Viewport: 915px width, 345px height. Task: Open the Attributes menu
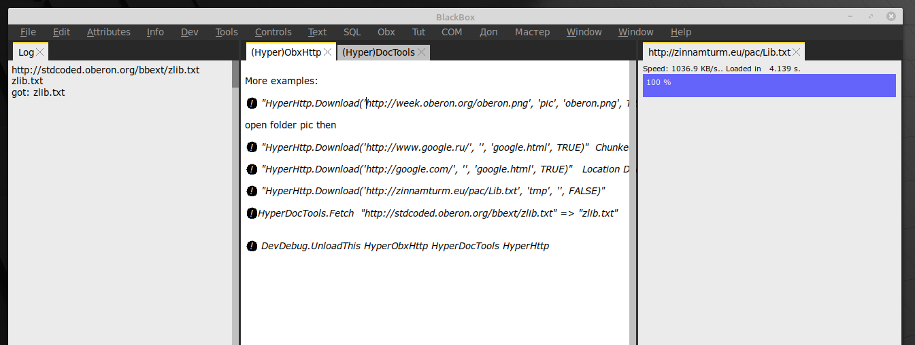click(108, 32)
